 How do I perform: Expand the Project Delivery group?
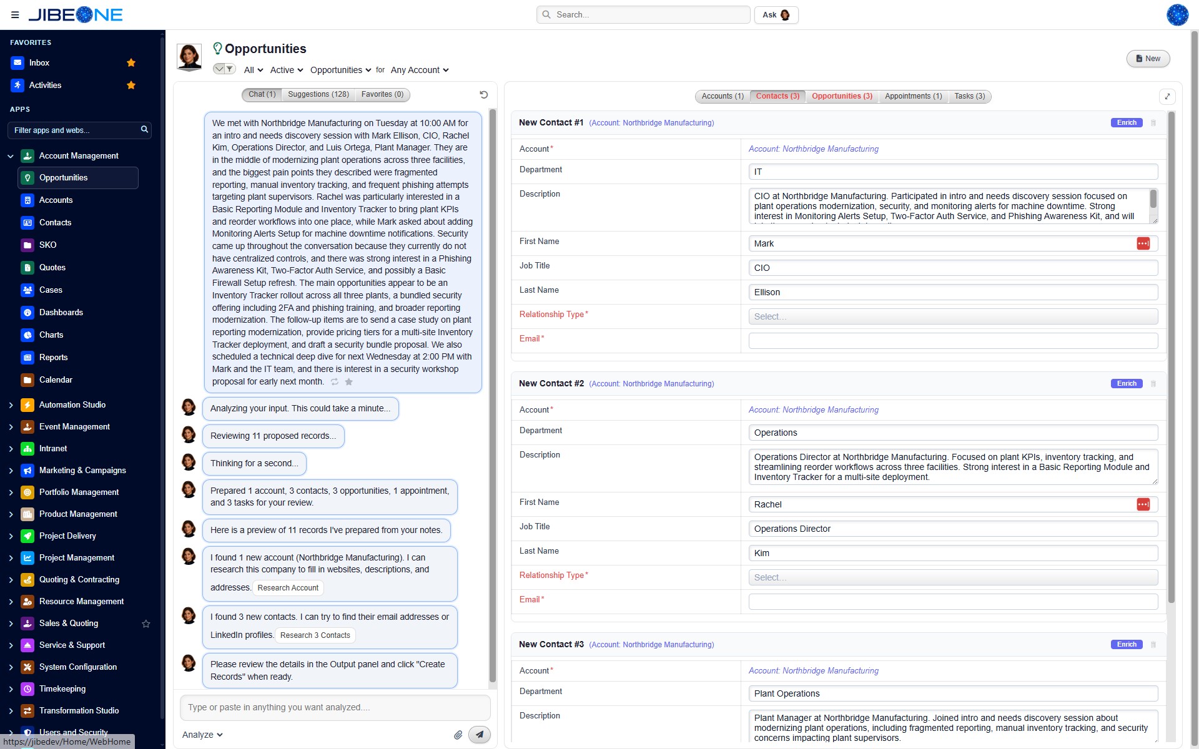tap(11, 536)
